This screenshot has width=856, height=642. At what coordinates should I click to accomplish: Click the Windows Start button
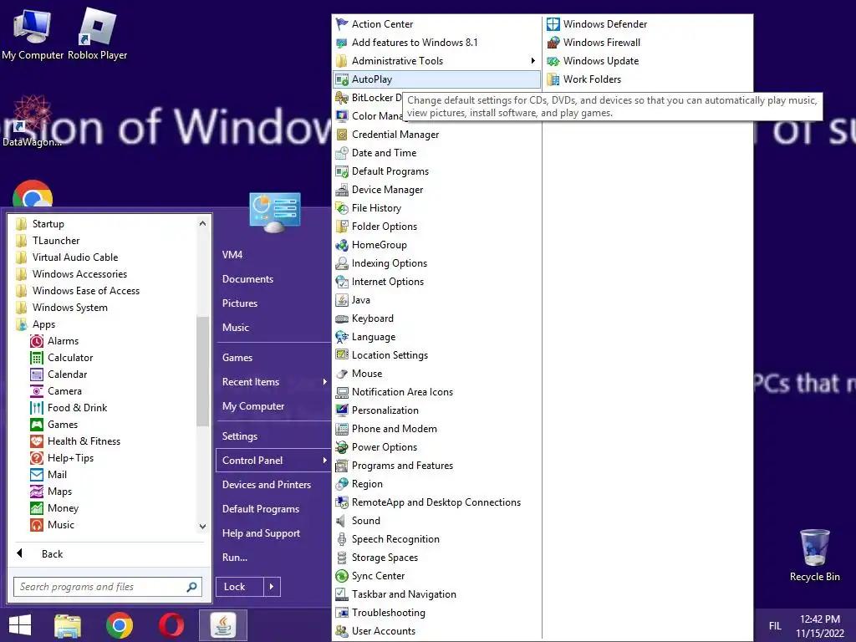[x=20, y=625]
